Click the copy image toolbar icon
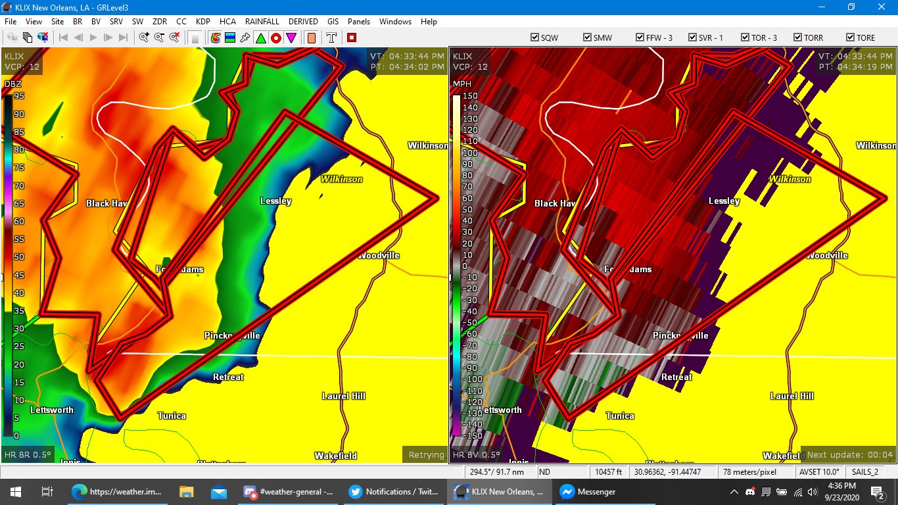 pos(28,37)
